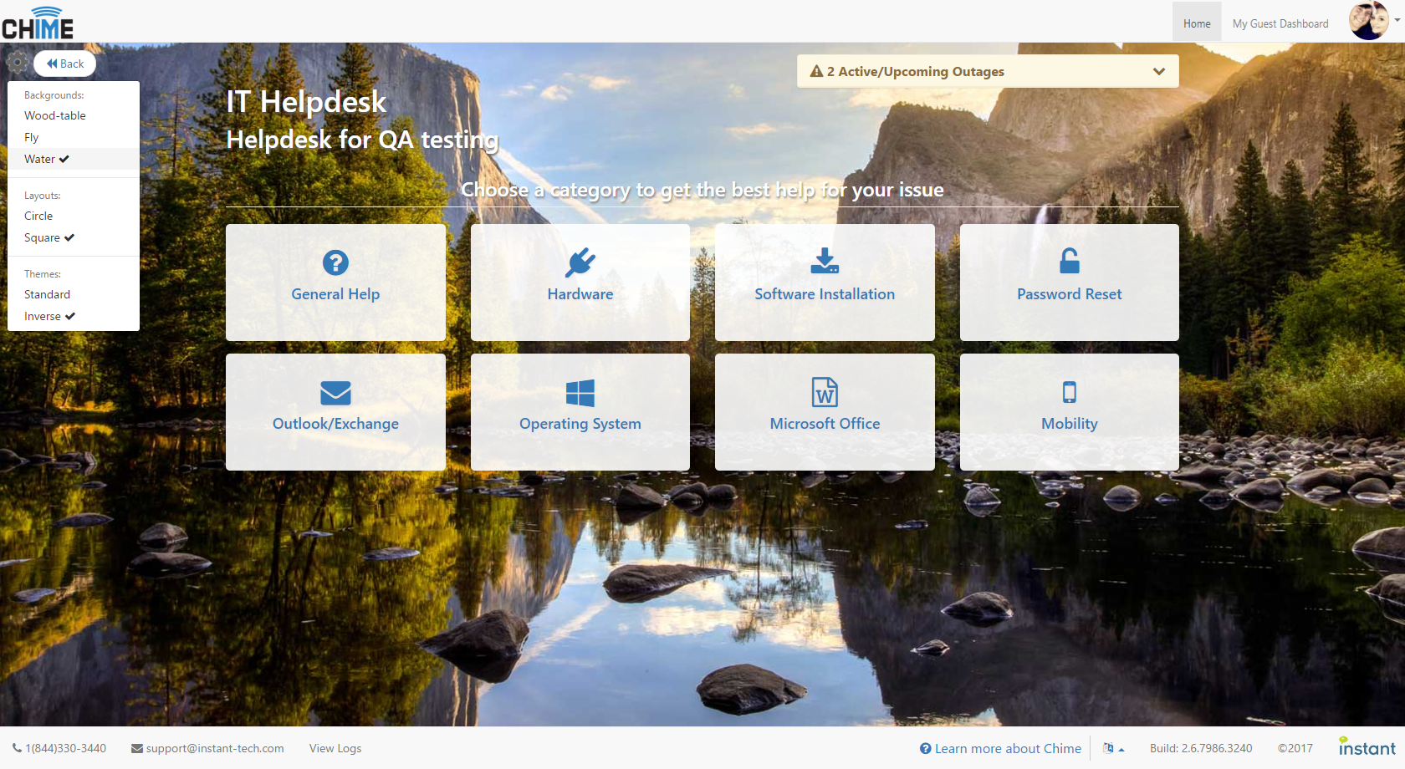The width and height of the screenshot is (1405, 769).
Task: Click the Outlook/Exchange envelope icon
Action: point(335,392)
